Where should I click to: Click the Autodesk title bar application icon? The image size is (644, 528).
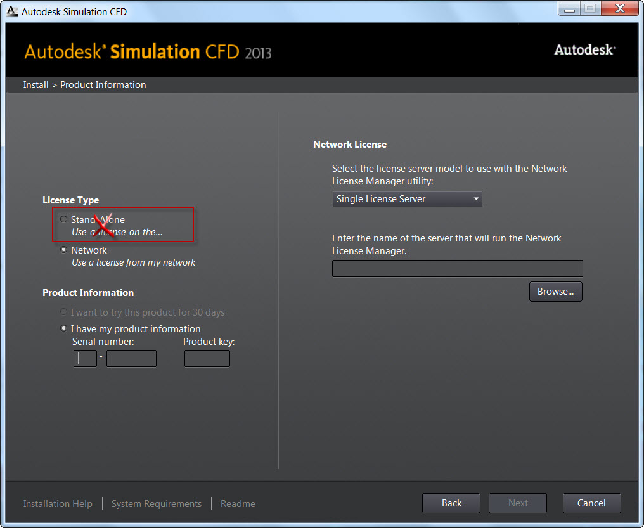(12, 11)
